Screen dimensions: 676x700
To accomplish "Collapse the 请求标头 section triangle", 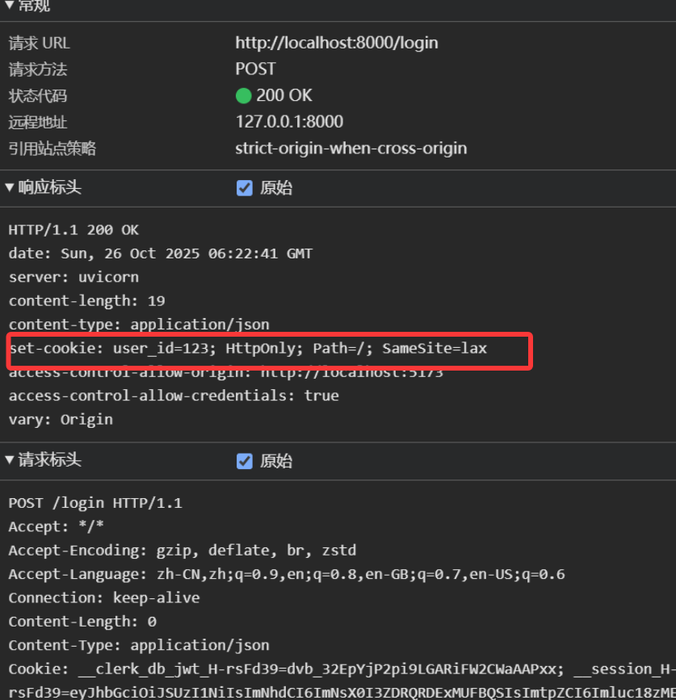I will coord(10,461).
